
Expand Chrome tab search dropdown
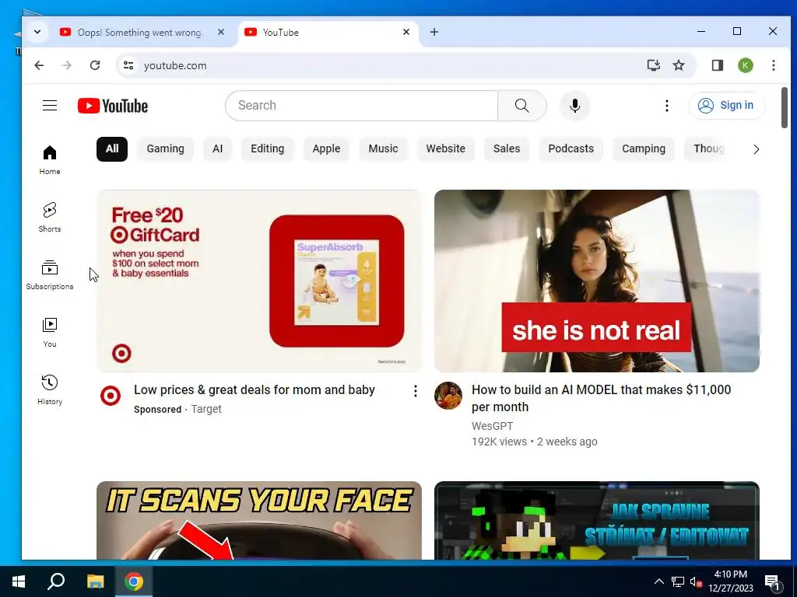point(37,32)
